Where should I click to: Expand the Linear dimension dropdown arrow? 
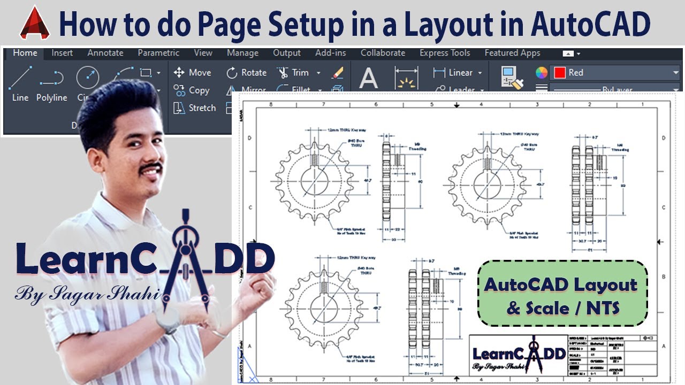point(479,73)
